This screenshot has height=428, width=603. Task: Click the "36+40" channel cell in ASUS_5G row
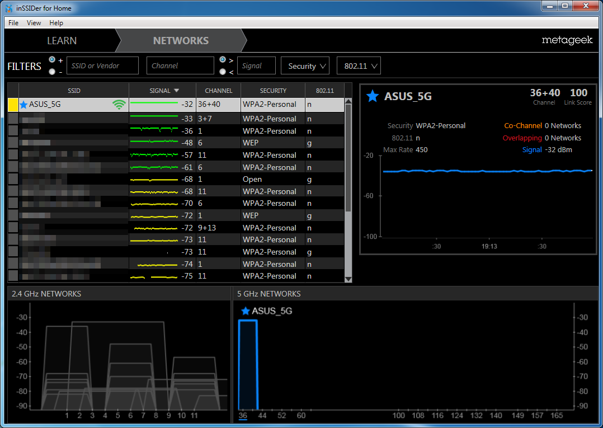point(209,104)
